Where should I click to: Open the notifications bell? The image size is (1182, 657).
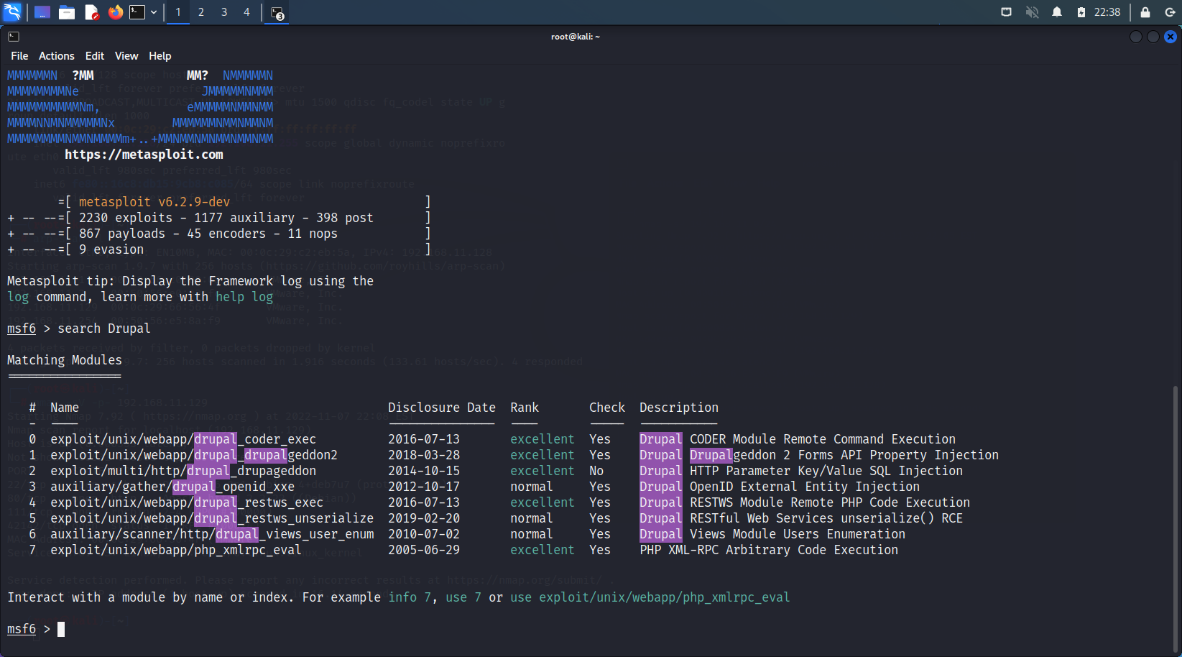[1057, 12]
